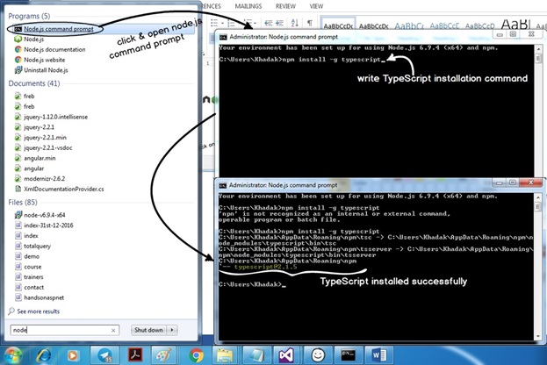Click the Windows Start orb
Viewport: 547px width, 365px height.
(11, 354)
